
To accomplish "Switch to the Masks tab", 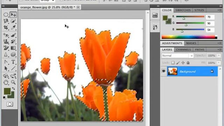I will pos(191,43).
